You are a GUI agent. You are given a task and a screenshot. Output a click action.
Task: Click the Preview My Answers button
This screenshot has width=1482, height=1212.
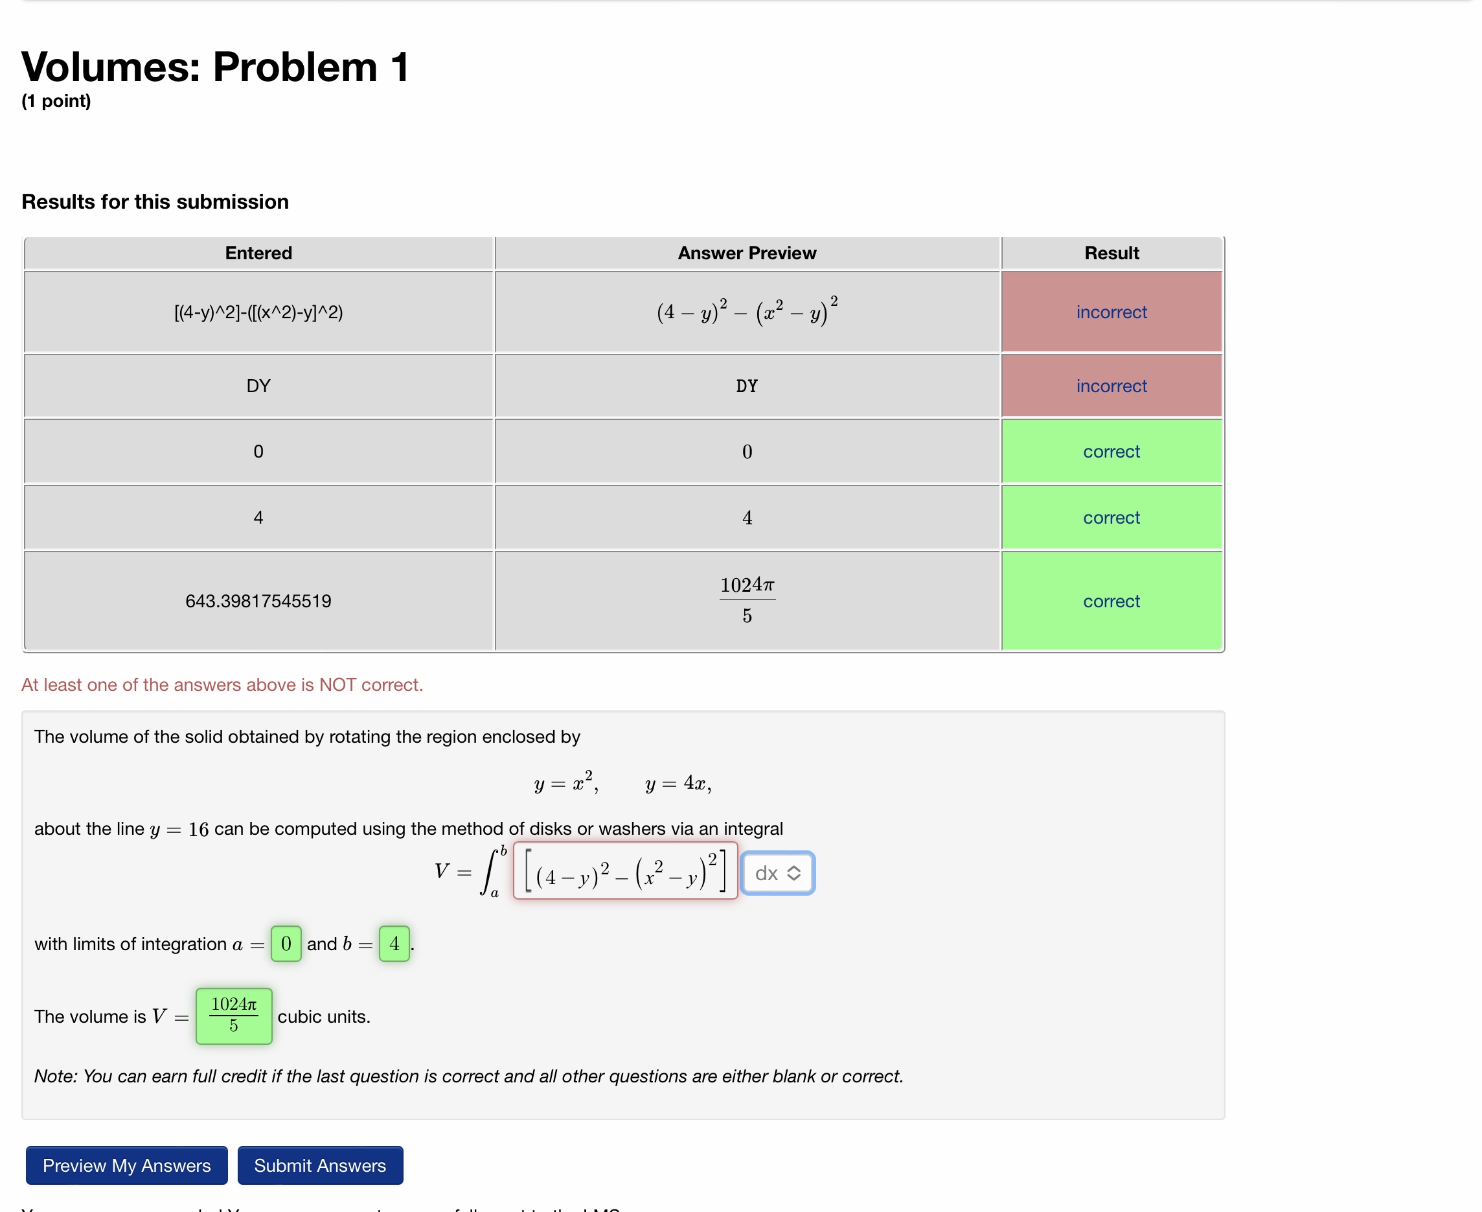coord(126,1165)
